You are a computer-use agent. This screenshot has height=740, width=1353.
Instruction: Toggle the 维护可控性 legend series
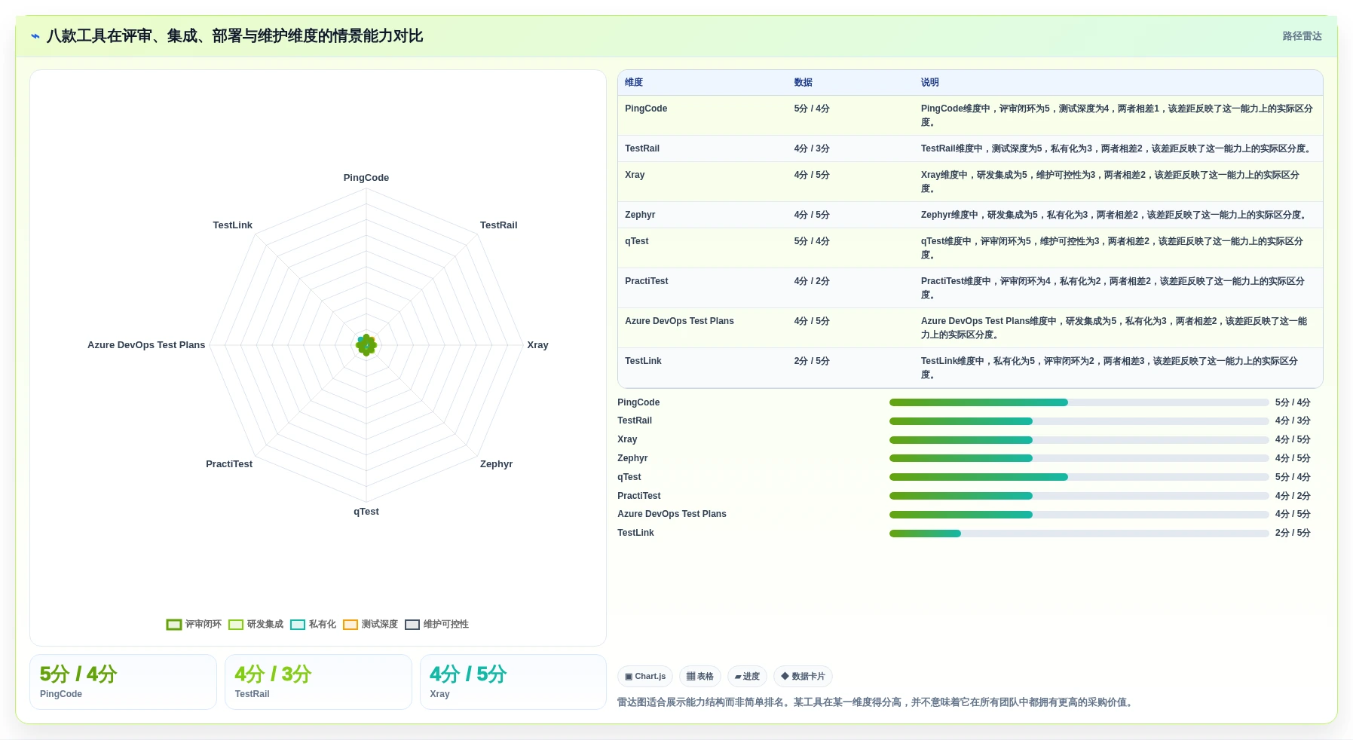[x=436, y=624]
